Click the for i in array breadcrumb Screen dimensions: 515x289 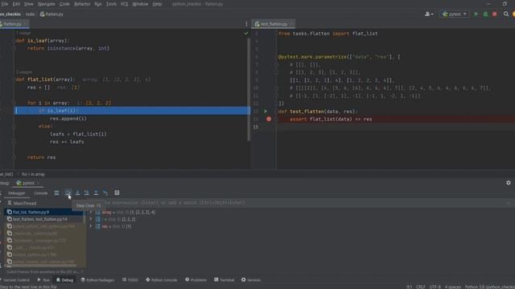(33, 174)
